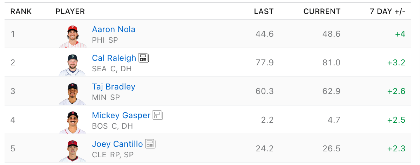Open the Cal Raleigh player link
The image size is (420, 165).
[x=114, y=58]
